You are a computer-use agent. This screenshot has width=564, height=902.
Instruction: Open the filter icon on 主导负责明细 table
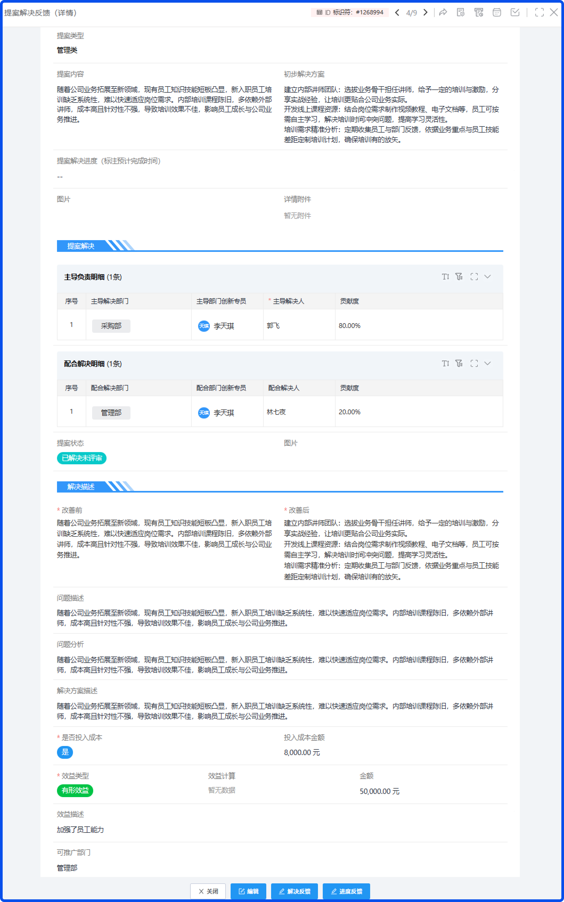[459, 277]
